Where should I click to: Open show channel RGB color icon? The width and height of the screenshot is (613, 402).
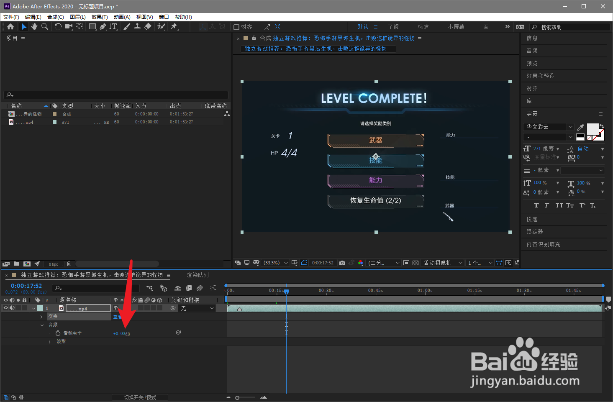point(361,263)
